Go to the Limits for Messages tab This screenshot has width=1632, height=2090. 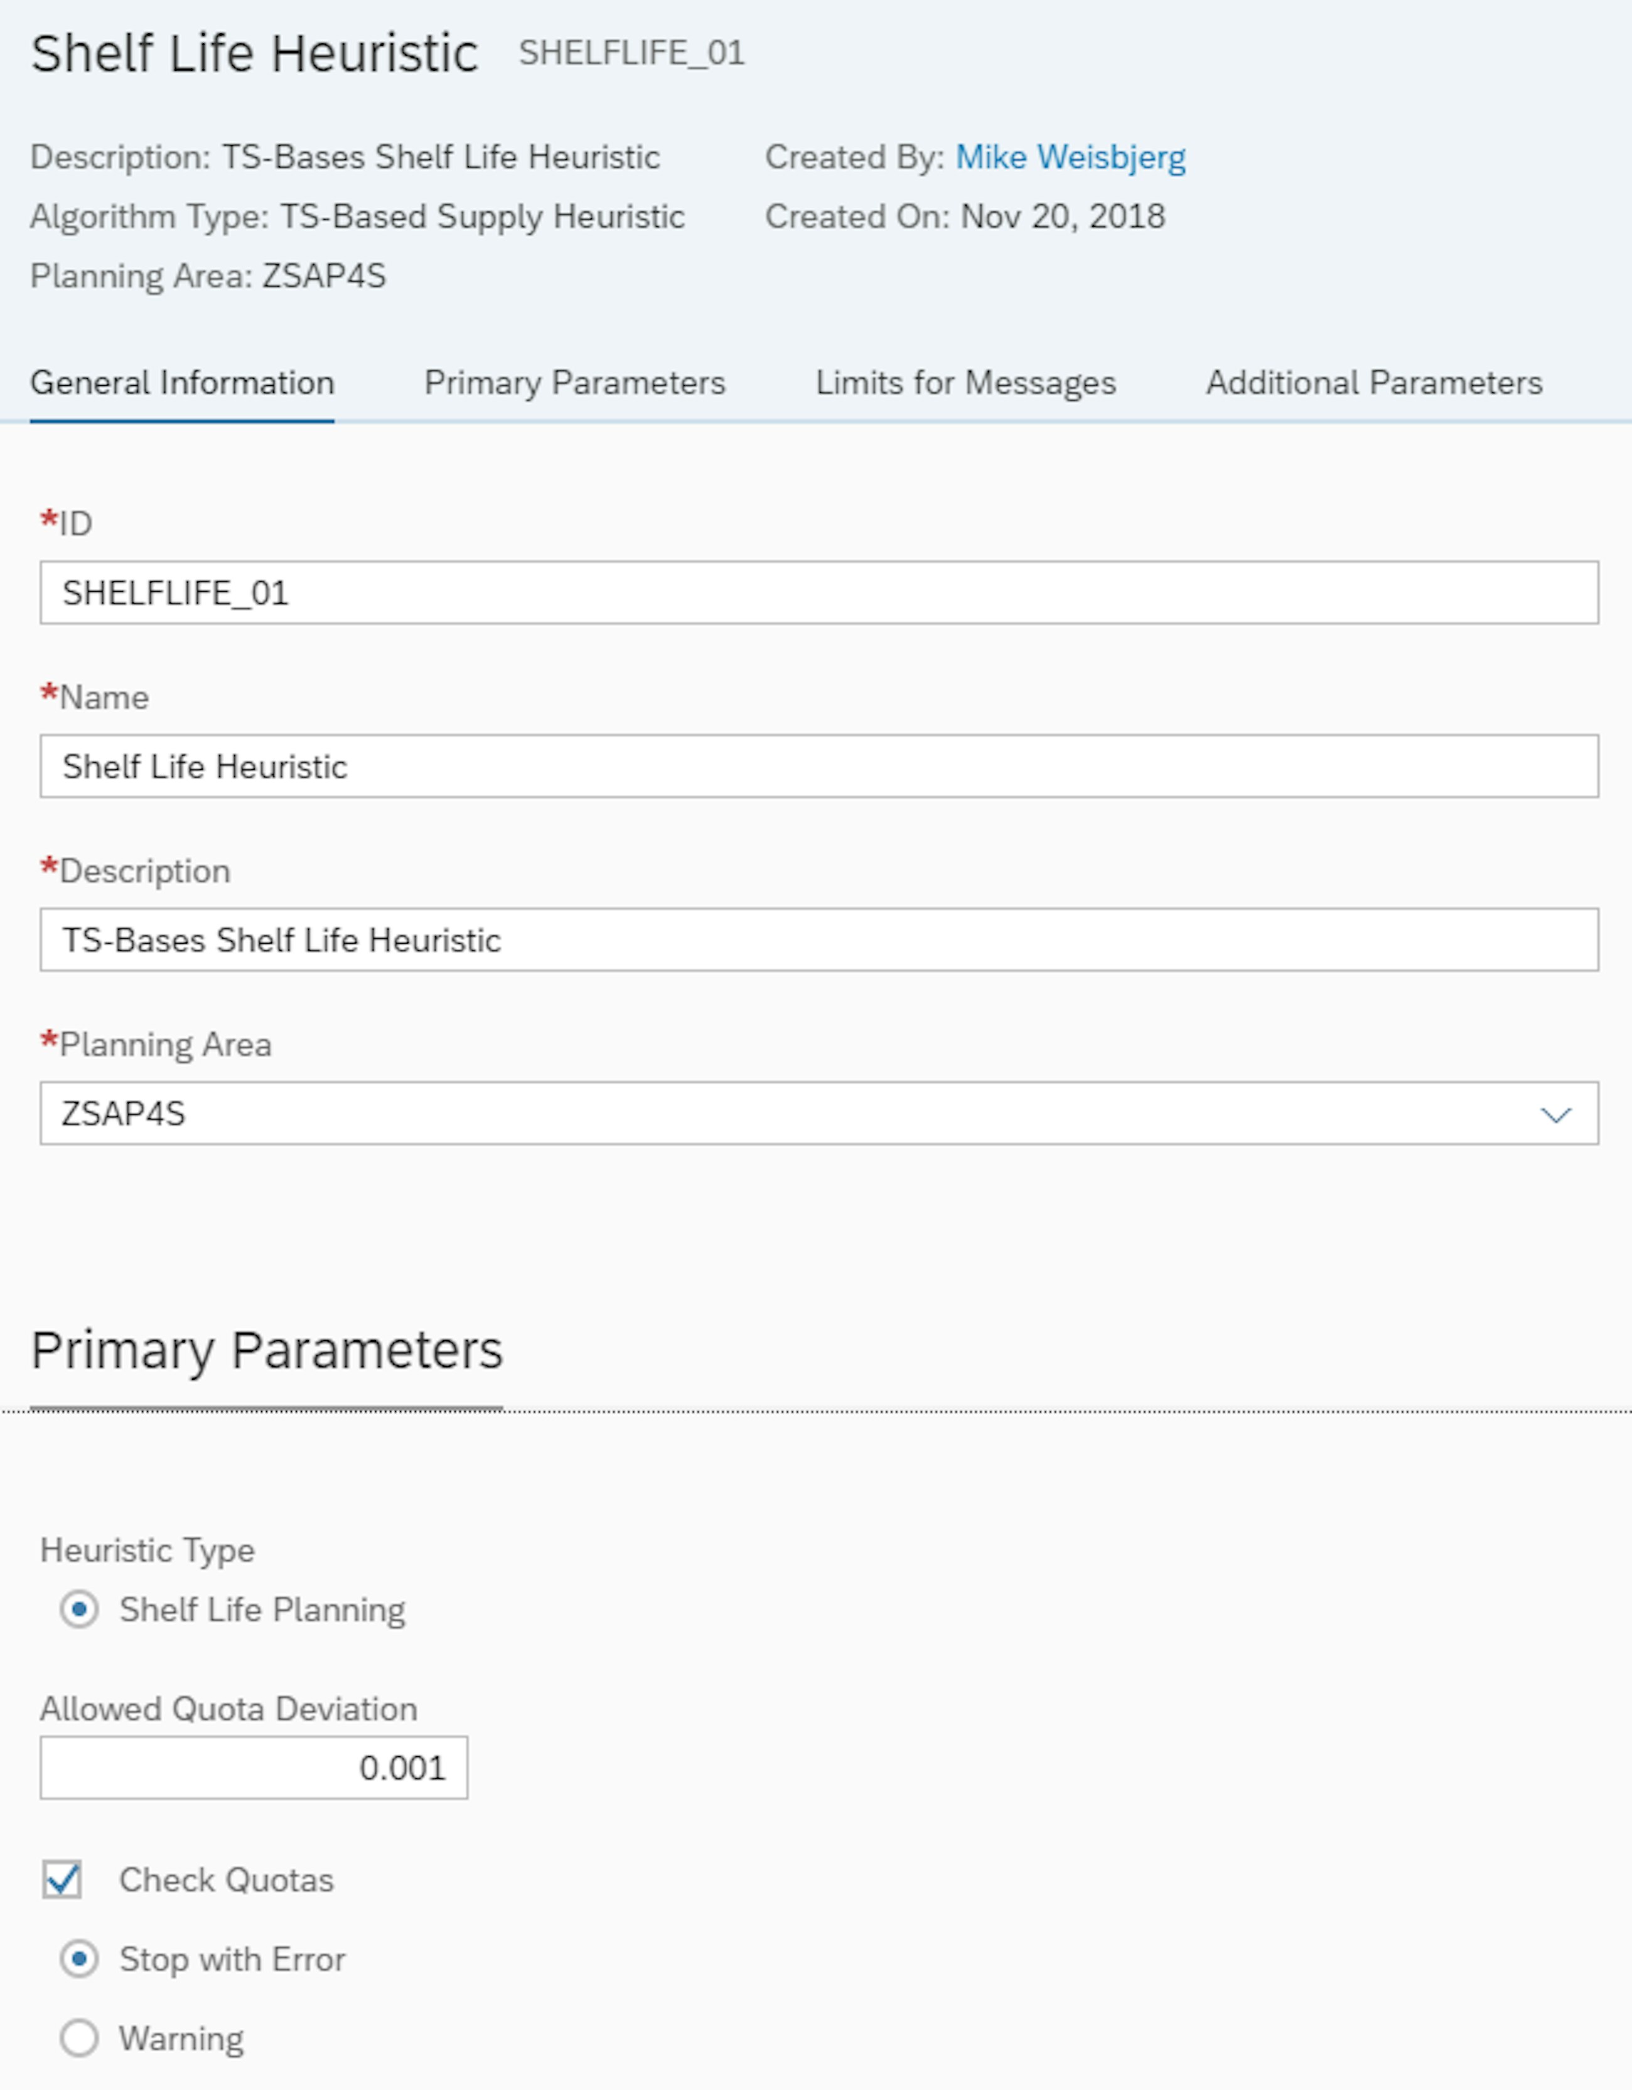[965, 383]
